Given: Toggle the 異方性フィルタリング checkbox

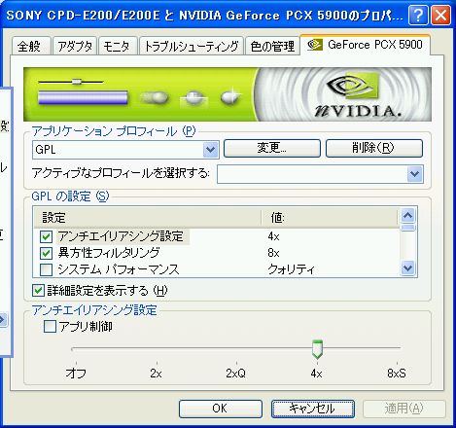Looking at the screenshot, I should pyautogui.click(x=46, y=253).
